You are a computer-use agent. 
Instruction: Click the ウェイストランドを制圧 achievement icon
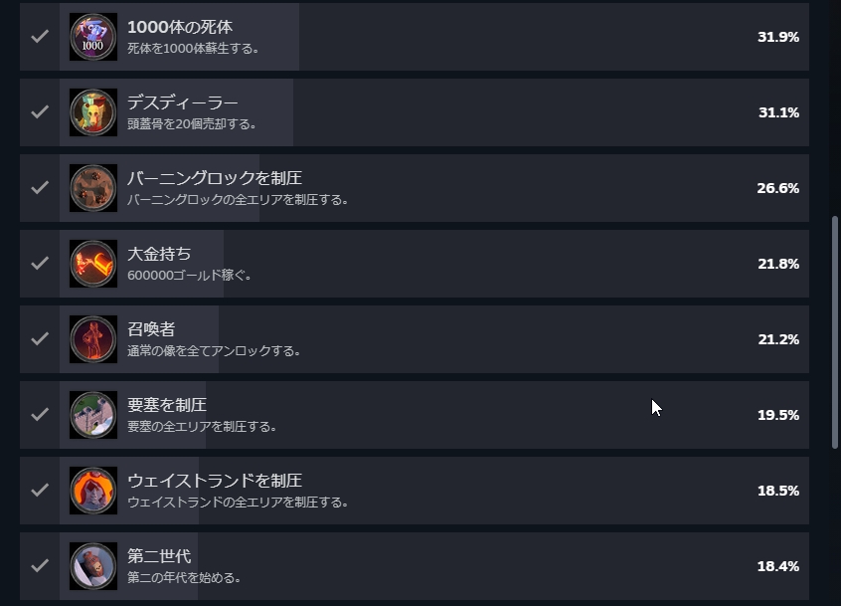[x=92, y=491]
